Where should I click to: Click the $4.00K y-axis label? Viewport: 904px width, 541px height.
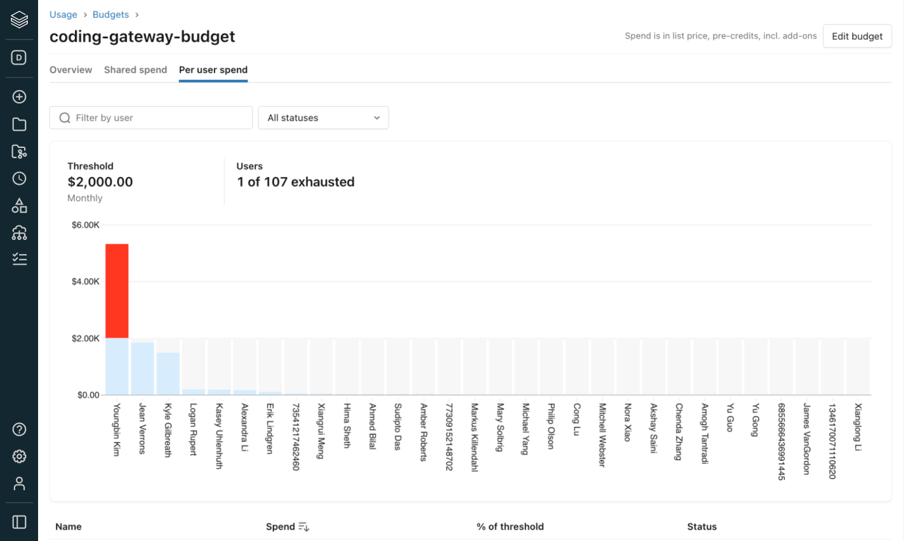[x=86, y=281]
